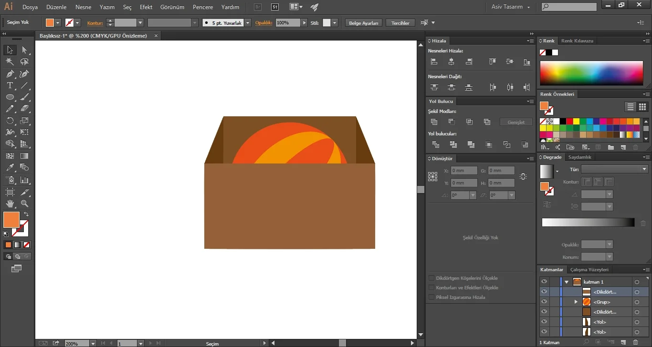This screenshot has width=652, height=347.
Task: Open the Stil style dropdown arrow
Action: pyautogui.click(x=335, y=23)
